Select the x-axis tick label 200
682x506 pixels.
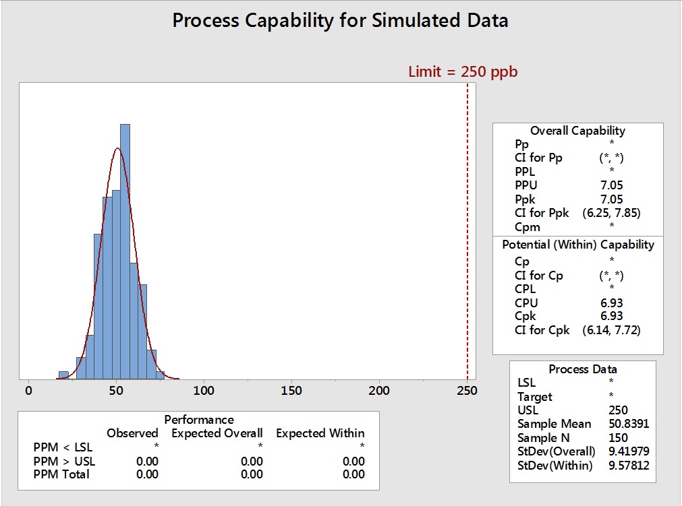click(379, 390)
